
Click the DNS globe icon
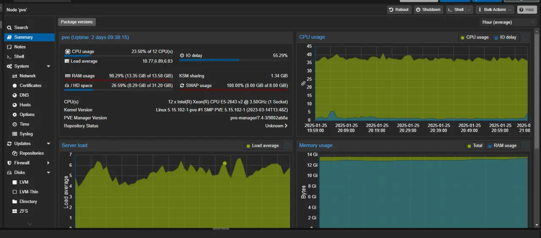15,95
